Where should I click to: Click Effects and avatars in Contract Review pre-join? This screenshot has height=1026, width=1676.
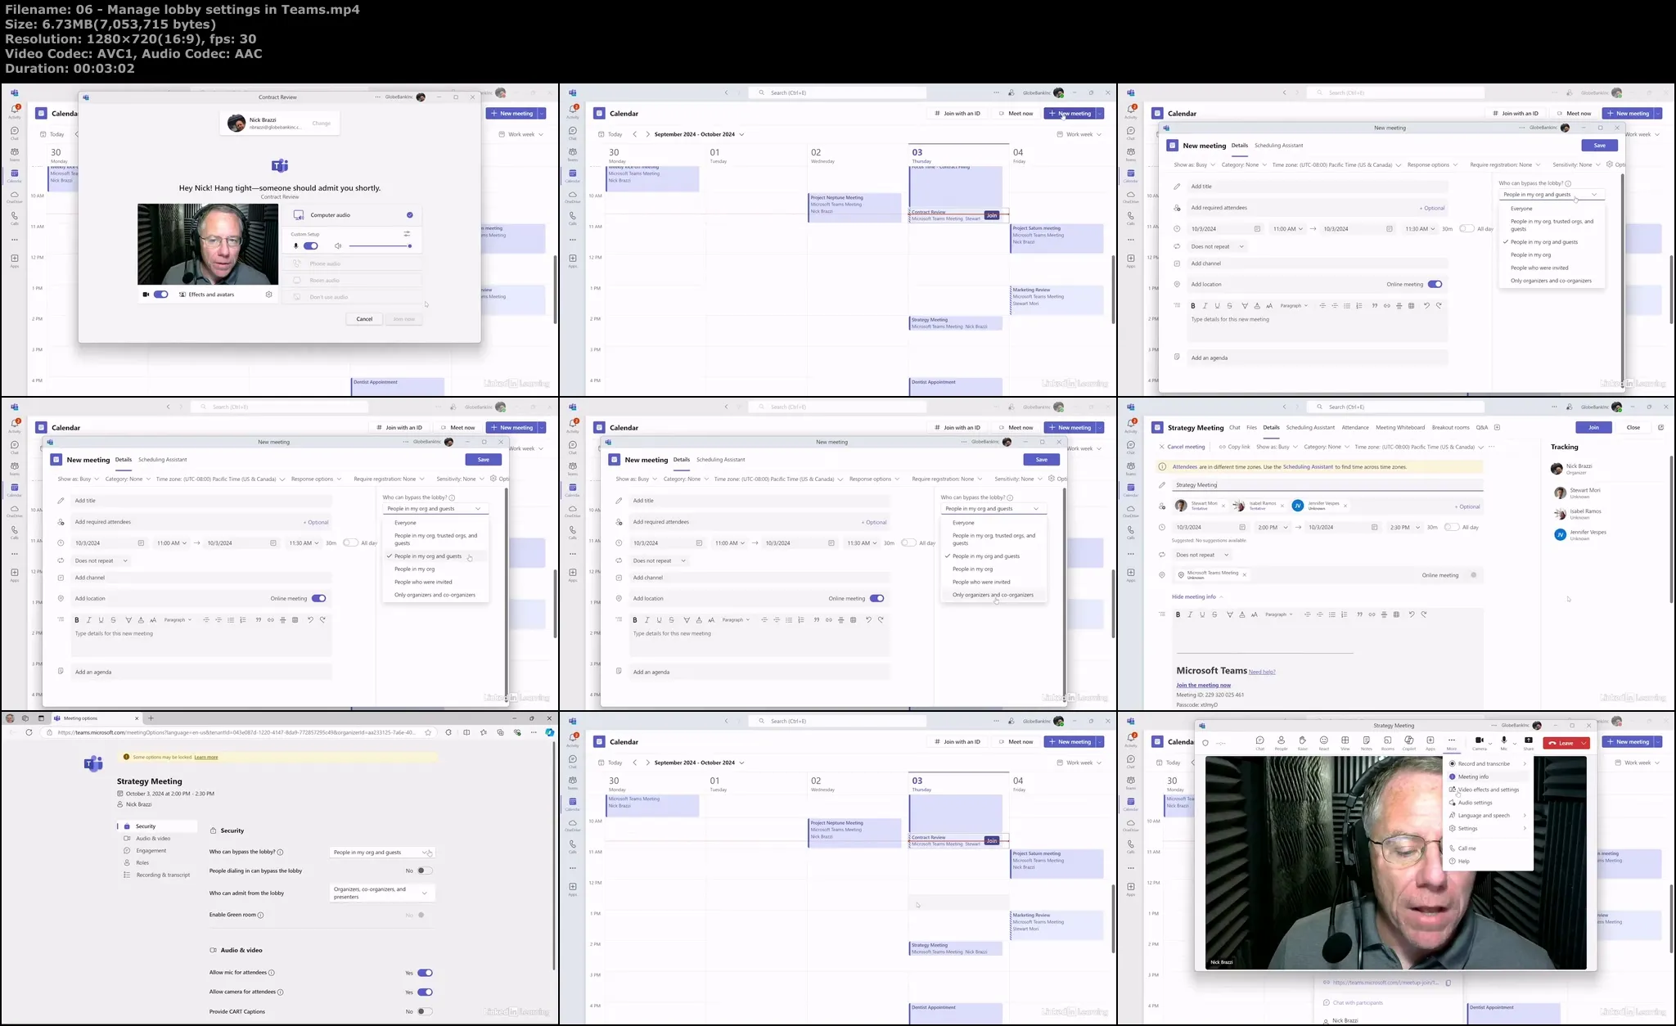(206, 295)
